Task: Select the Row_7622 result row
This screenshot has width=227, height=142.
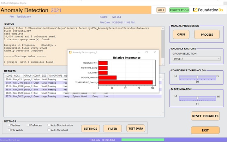Action: (83, 96)
